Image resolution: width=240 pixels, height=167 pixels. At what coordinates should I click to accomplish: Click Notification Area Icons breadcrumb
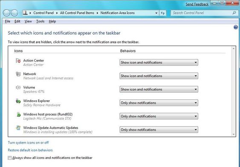[118, 13]
